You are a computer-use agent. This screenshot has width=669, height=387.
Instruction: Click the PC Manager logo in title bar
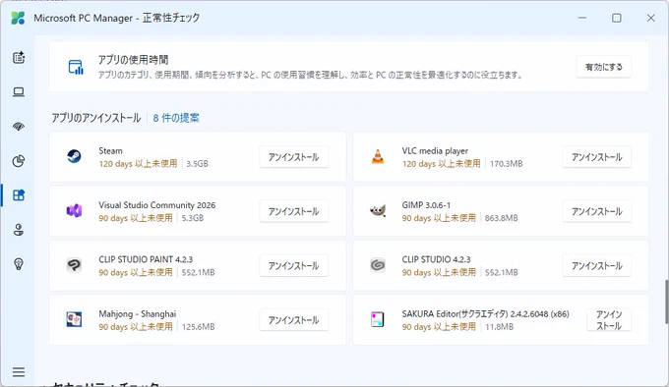(18, 18)
